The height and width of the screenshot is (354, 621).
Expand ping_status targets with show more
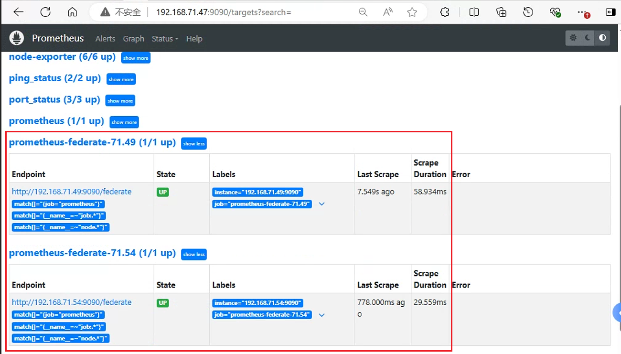(x=121, y=79)
